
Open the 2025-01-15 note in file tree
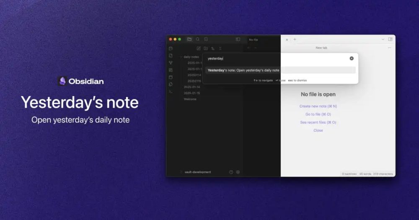coord(192,93)
